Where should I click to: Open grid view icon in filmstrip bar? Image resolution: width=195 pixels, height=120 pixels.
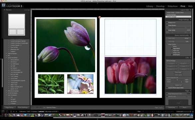pos(11,112)
